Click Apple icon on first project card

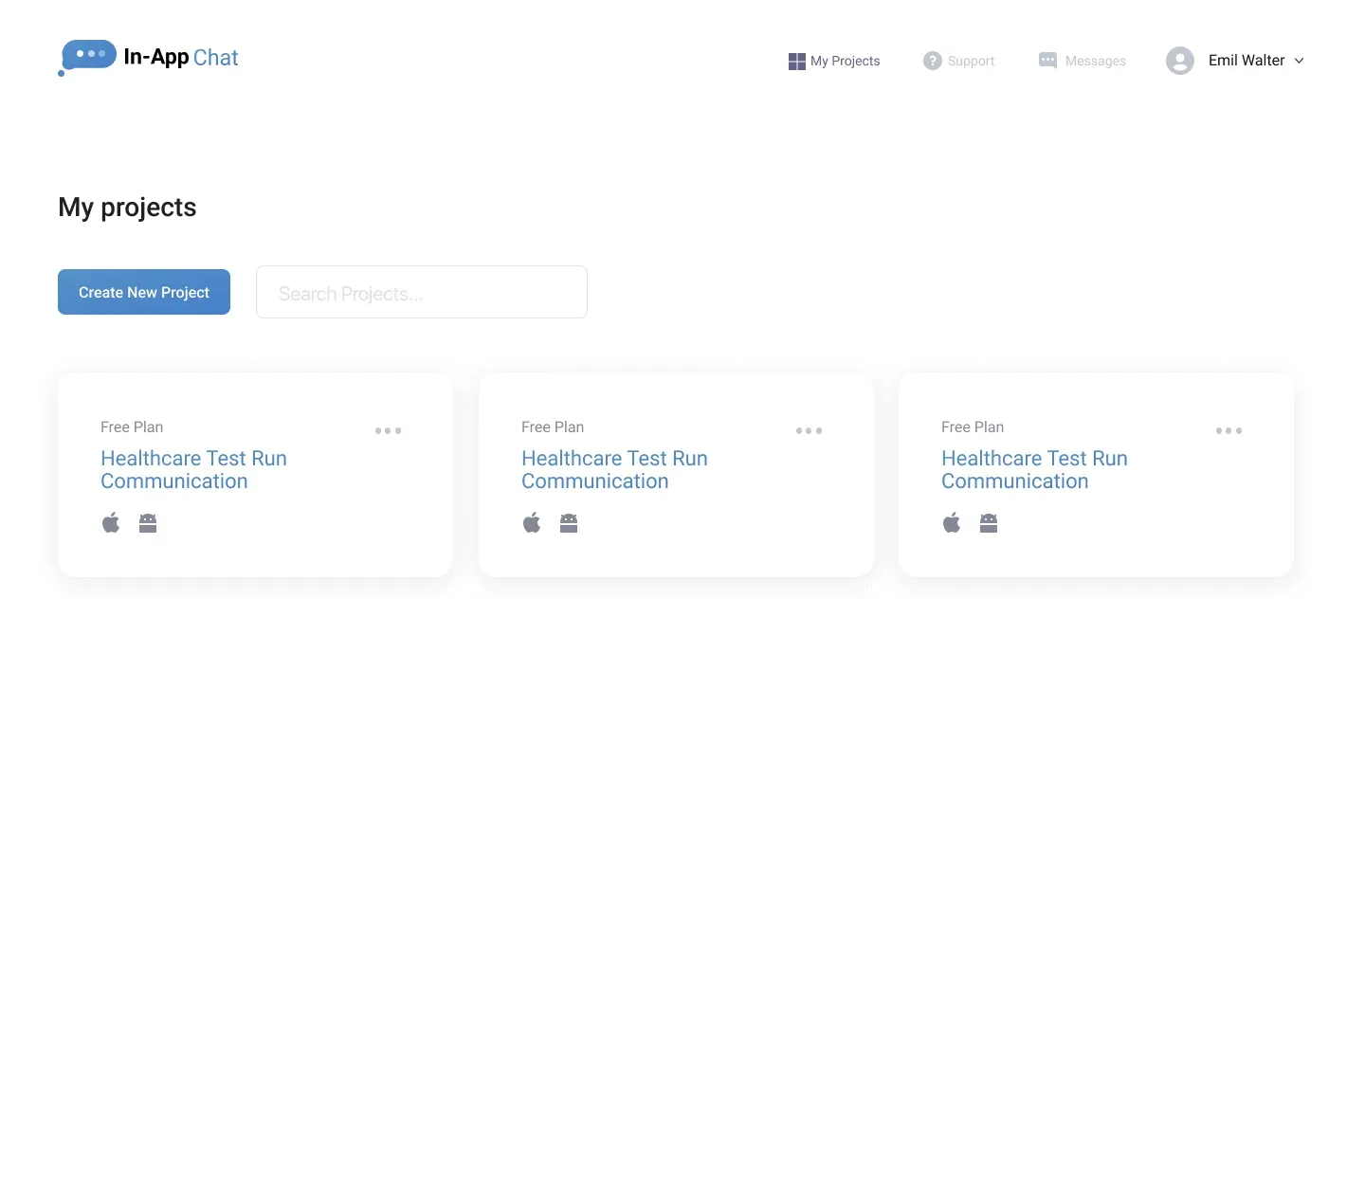(x=111, y=522)
